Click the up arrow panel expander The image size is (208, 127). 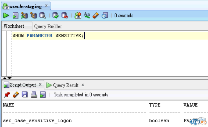(x=5, y=78)
